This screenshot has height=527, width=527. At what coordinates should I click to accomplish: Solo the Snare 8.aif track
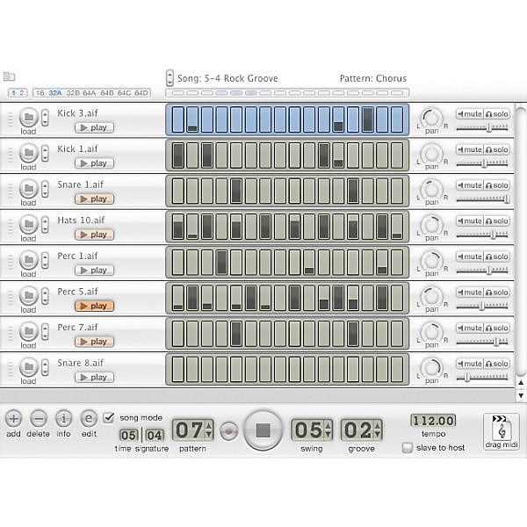497,364
